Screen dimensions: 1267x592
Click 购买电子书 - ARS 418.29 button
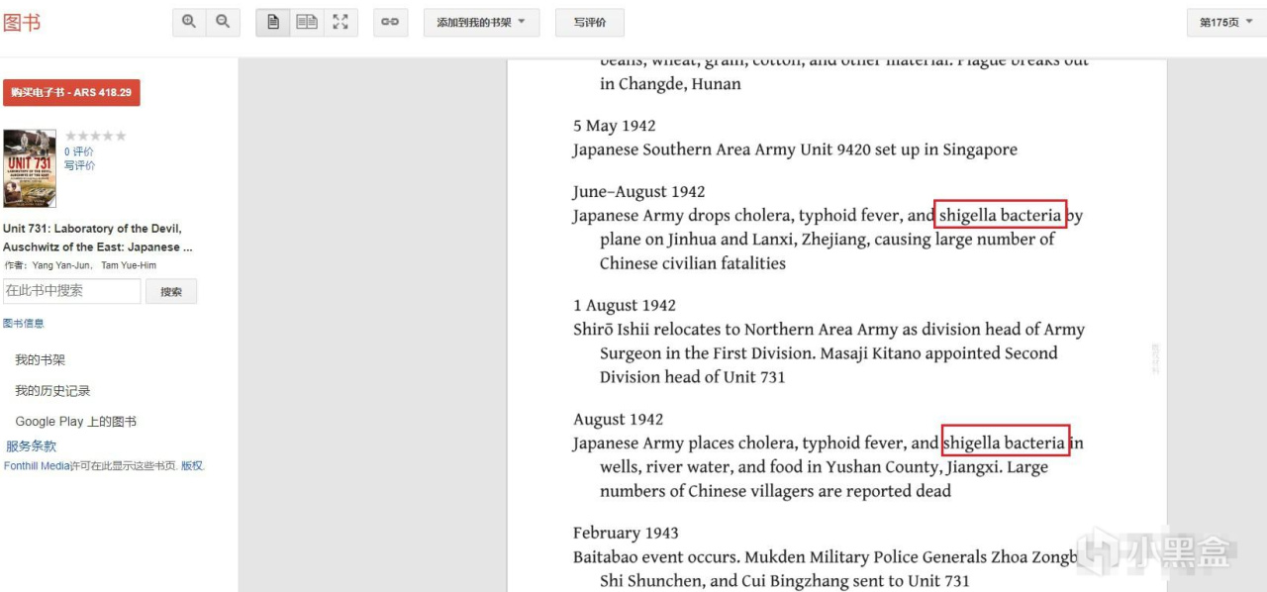pyautogui.click(x=71, y=92)
